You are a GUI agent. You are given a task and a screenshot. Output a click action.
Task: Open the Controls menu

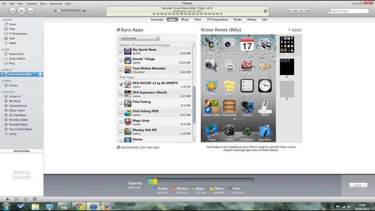coord(32,4)
